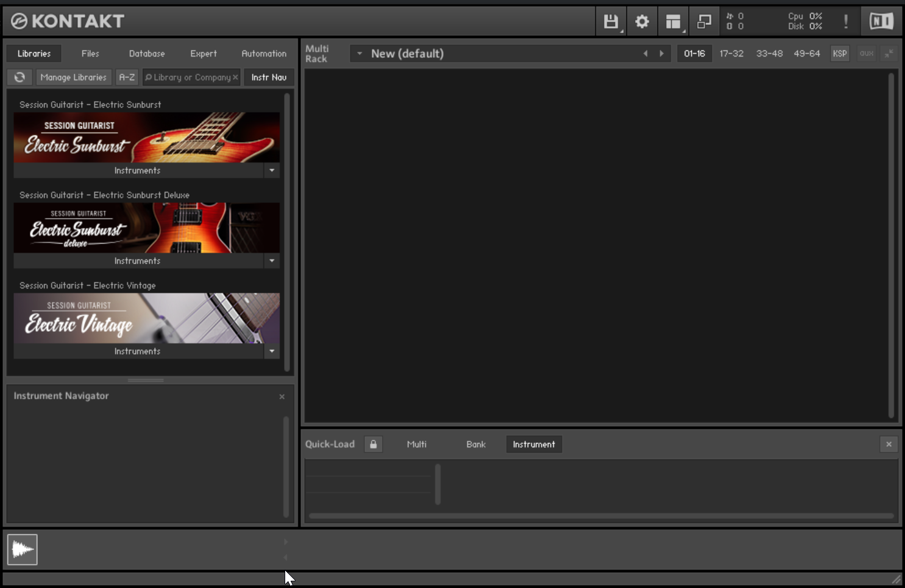The height and width of the screenshot is (588, 905).
Task: Refresh the library list with reload icon
Action: pyautogui.click(x=20, y=77)
